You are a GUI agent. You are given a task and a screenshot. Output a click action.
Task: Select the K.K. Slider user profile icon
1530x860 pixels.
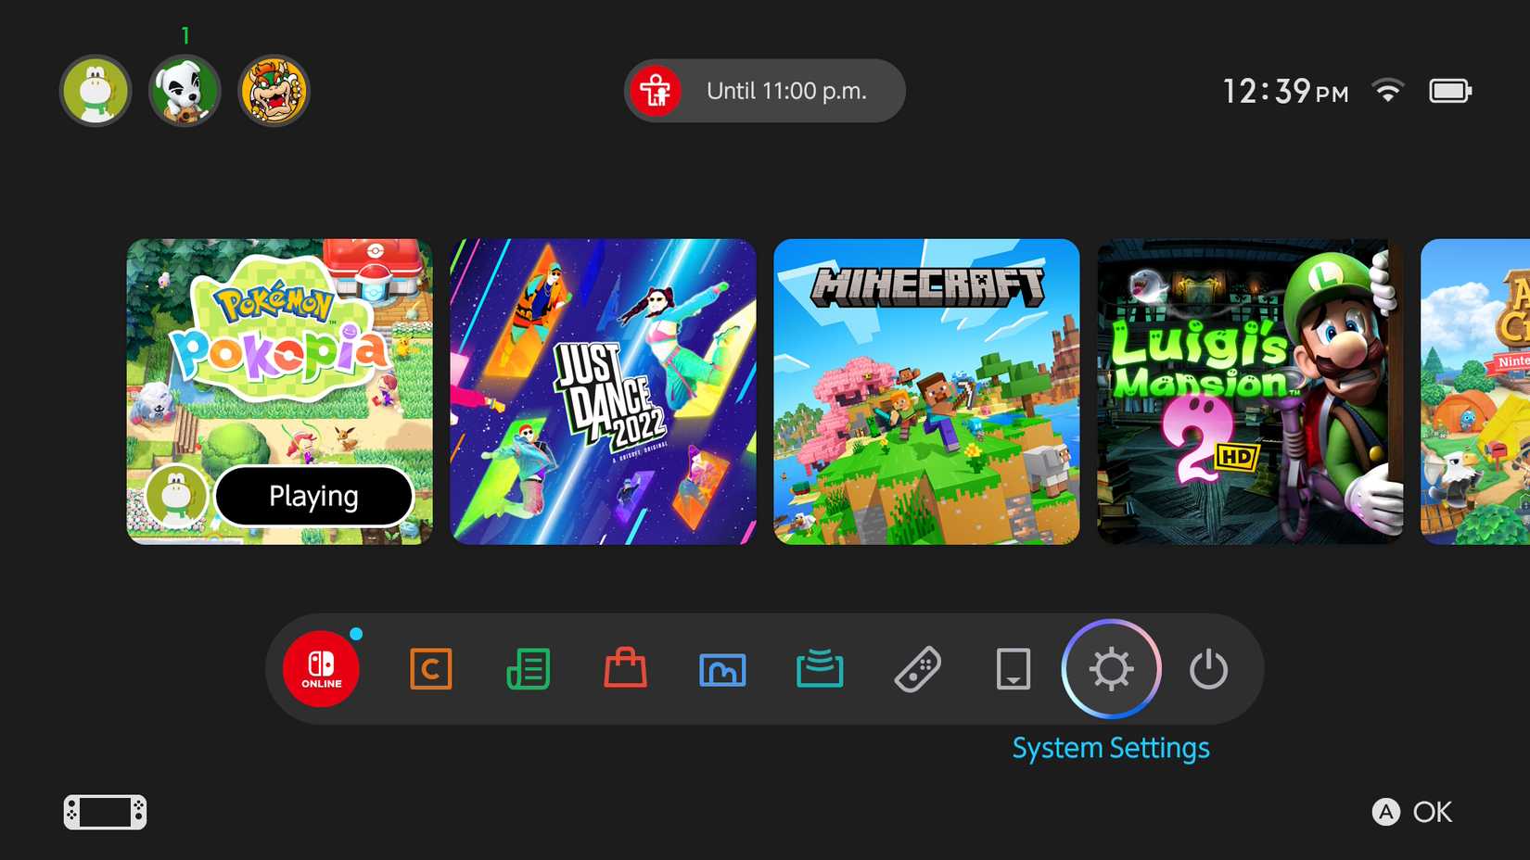coord(185,91)
